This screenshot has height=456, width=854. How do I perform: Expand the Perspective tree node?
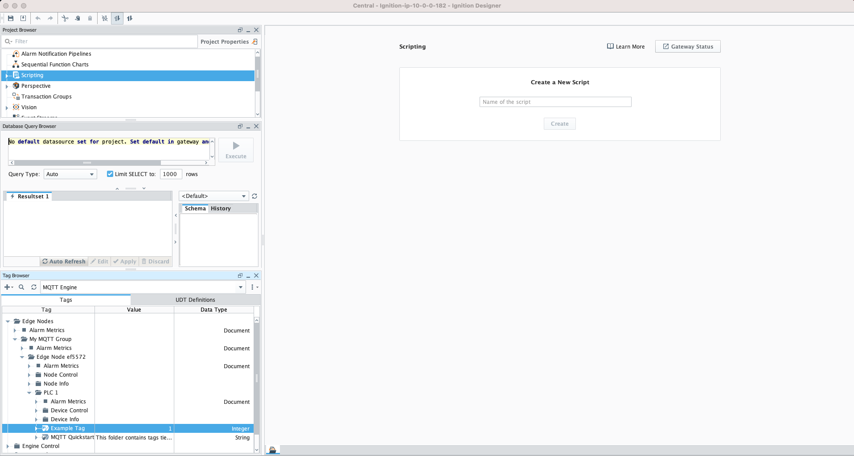[x=7, y=86]
